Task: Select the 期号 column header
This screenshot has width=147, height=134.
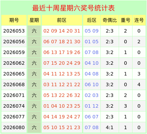Action: click(14, 20)
